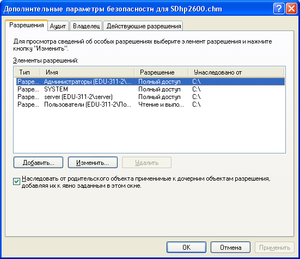Sort by the Тип column header
Image resolution: width=300 pixels, height=259 pixels.
click(27, 72)
